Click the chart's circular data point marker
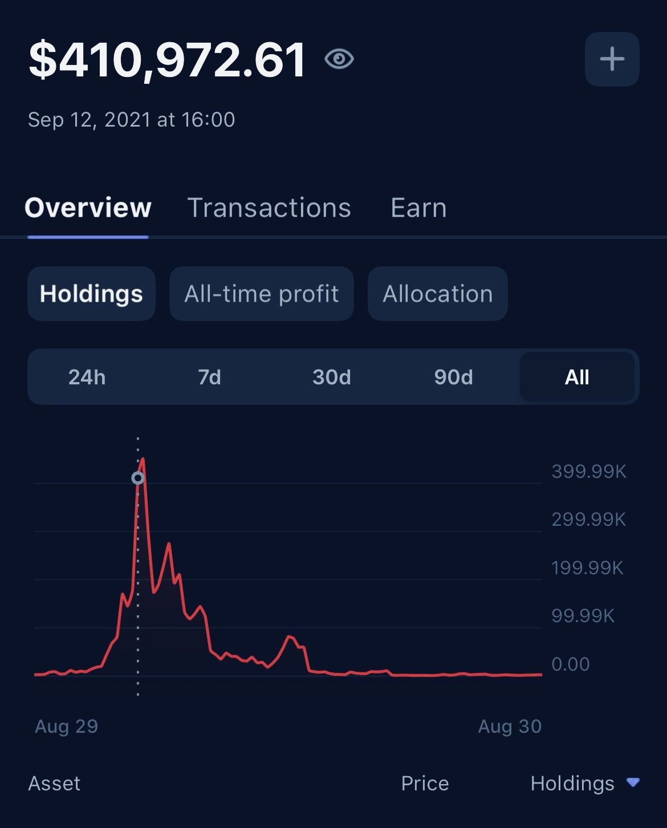 [x=138, y=478]
